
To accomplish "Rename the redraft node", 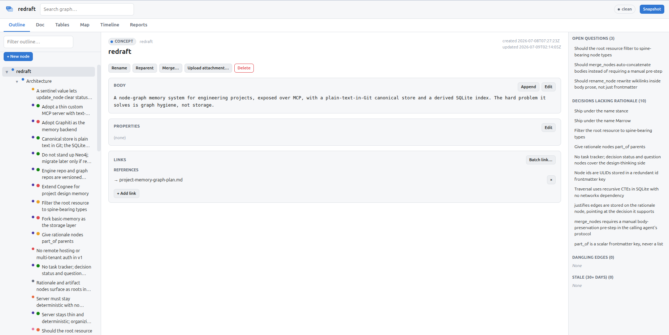I will [119, 68].
